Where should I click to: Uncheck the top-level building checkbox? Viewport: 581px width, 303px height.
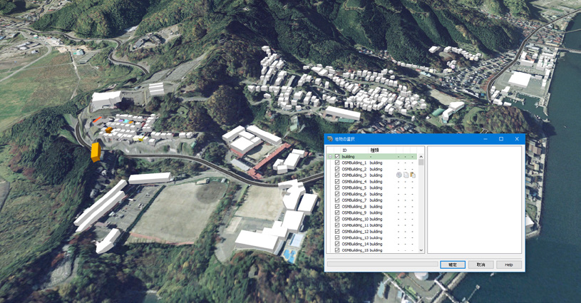336,156
